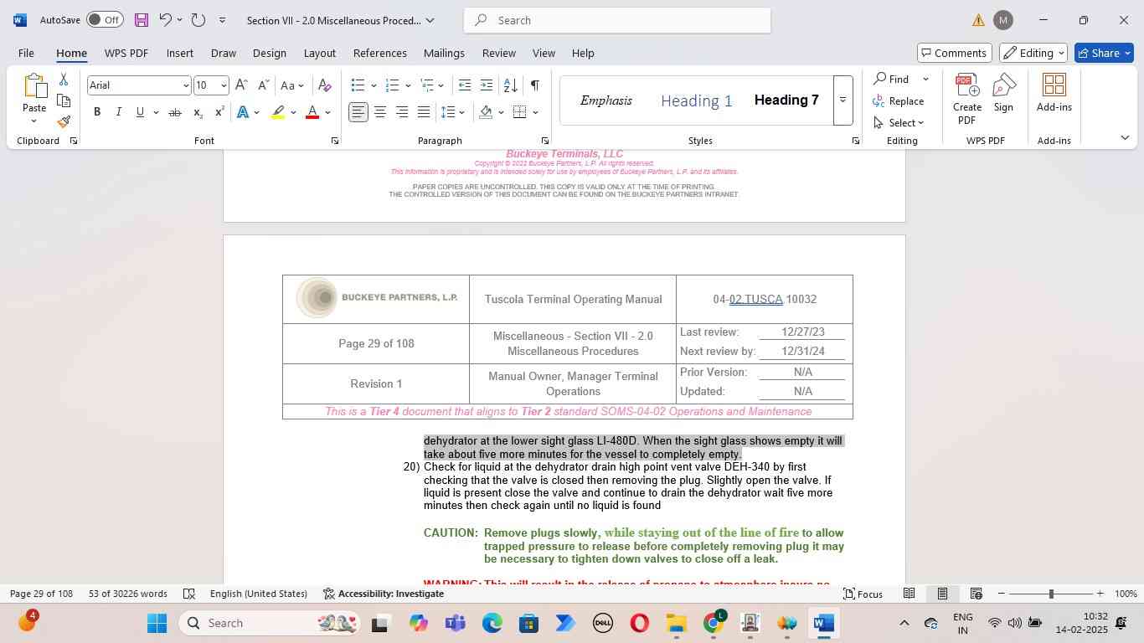
Task: Open Create PDF tool
Action: [967, 99]
